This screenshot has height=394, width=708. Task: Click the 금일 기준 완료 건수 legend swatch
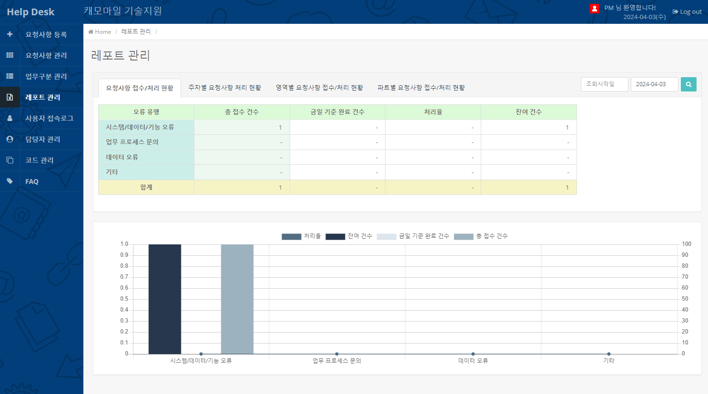click(x=386, y=236)
